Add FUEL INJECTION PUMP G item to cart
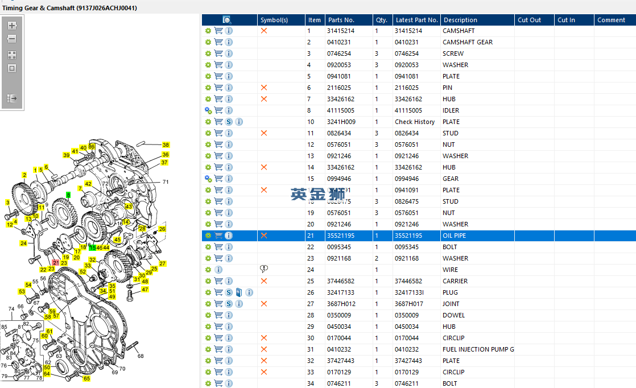The width and height of the screenshot is (636, 388). coord(218,349)
